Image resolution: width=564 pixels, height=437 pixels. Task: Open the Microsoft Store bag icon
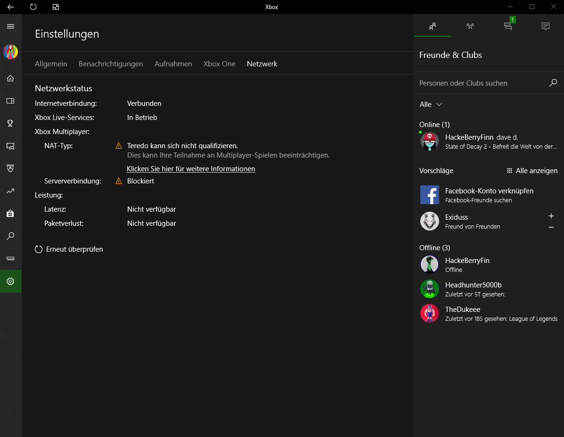[x=10, y=213]
